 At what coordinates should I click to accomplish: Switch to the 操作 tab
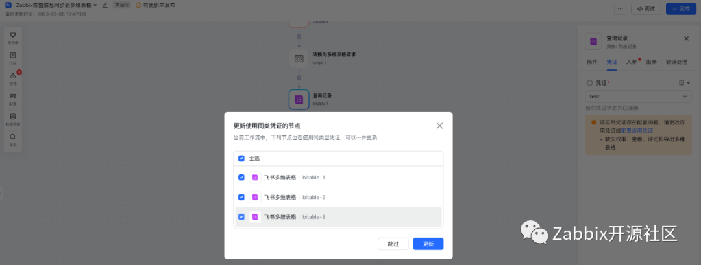pos(591,62)
